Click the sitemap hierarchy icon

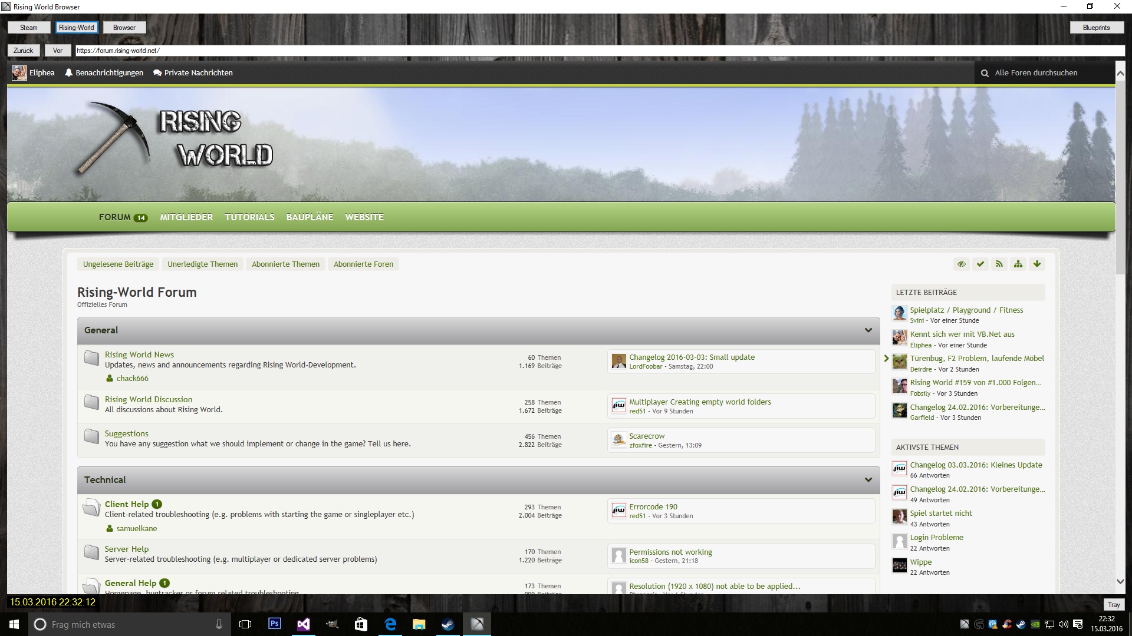point(1018,264)
